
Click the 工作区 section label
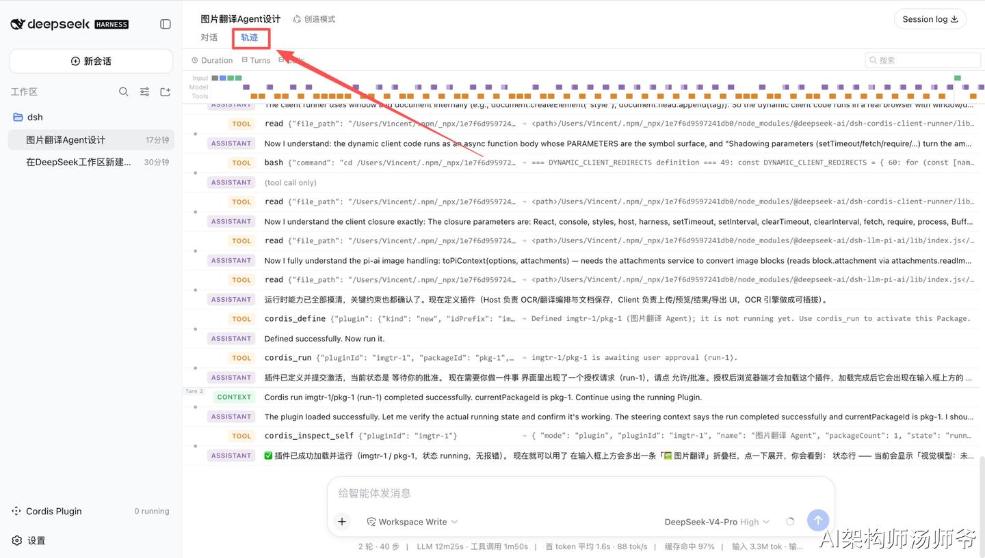pos(24,92)
